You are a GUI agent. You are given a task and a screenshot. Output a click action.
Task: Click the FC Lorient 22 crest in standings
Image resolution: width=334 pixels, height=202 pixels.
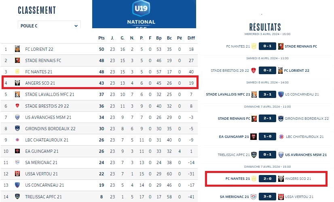17,49
